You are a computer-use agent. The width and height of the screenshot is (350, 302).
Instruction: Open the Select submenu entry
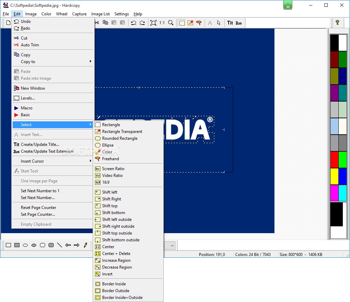(53, 125)
